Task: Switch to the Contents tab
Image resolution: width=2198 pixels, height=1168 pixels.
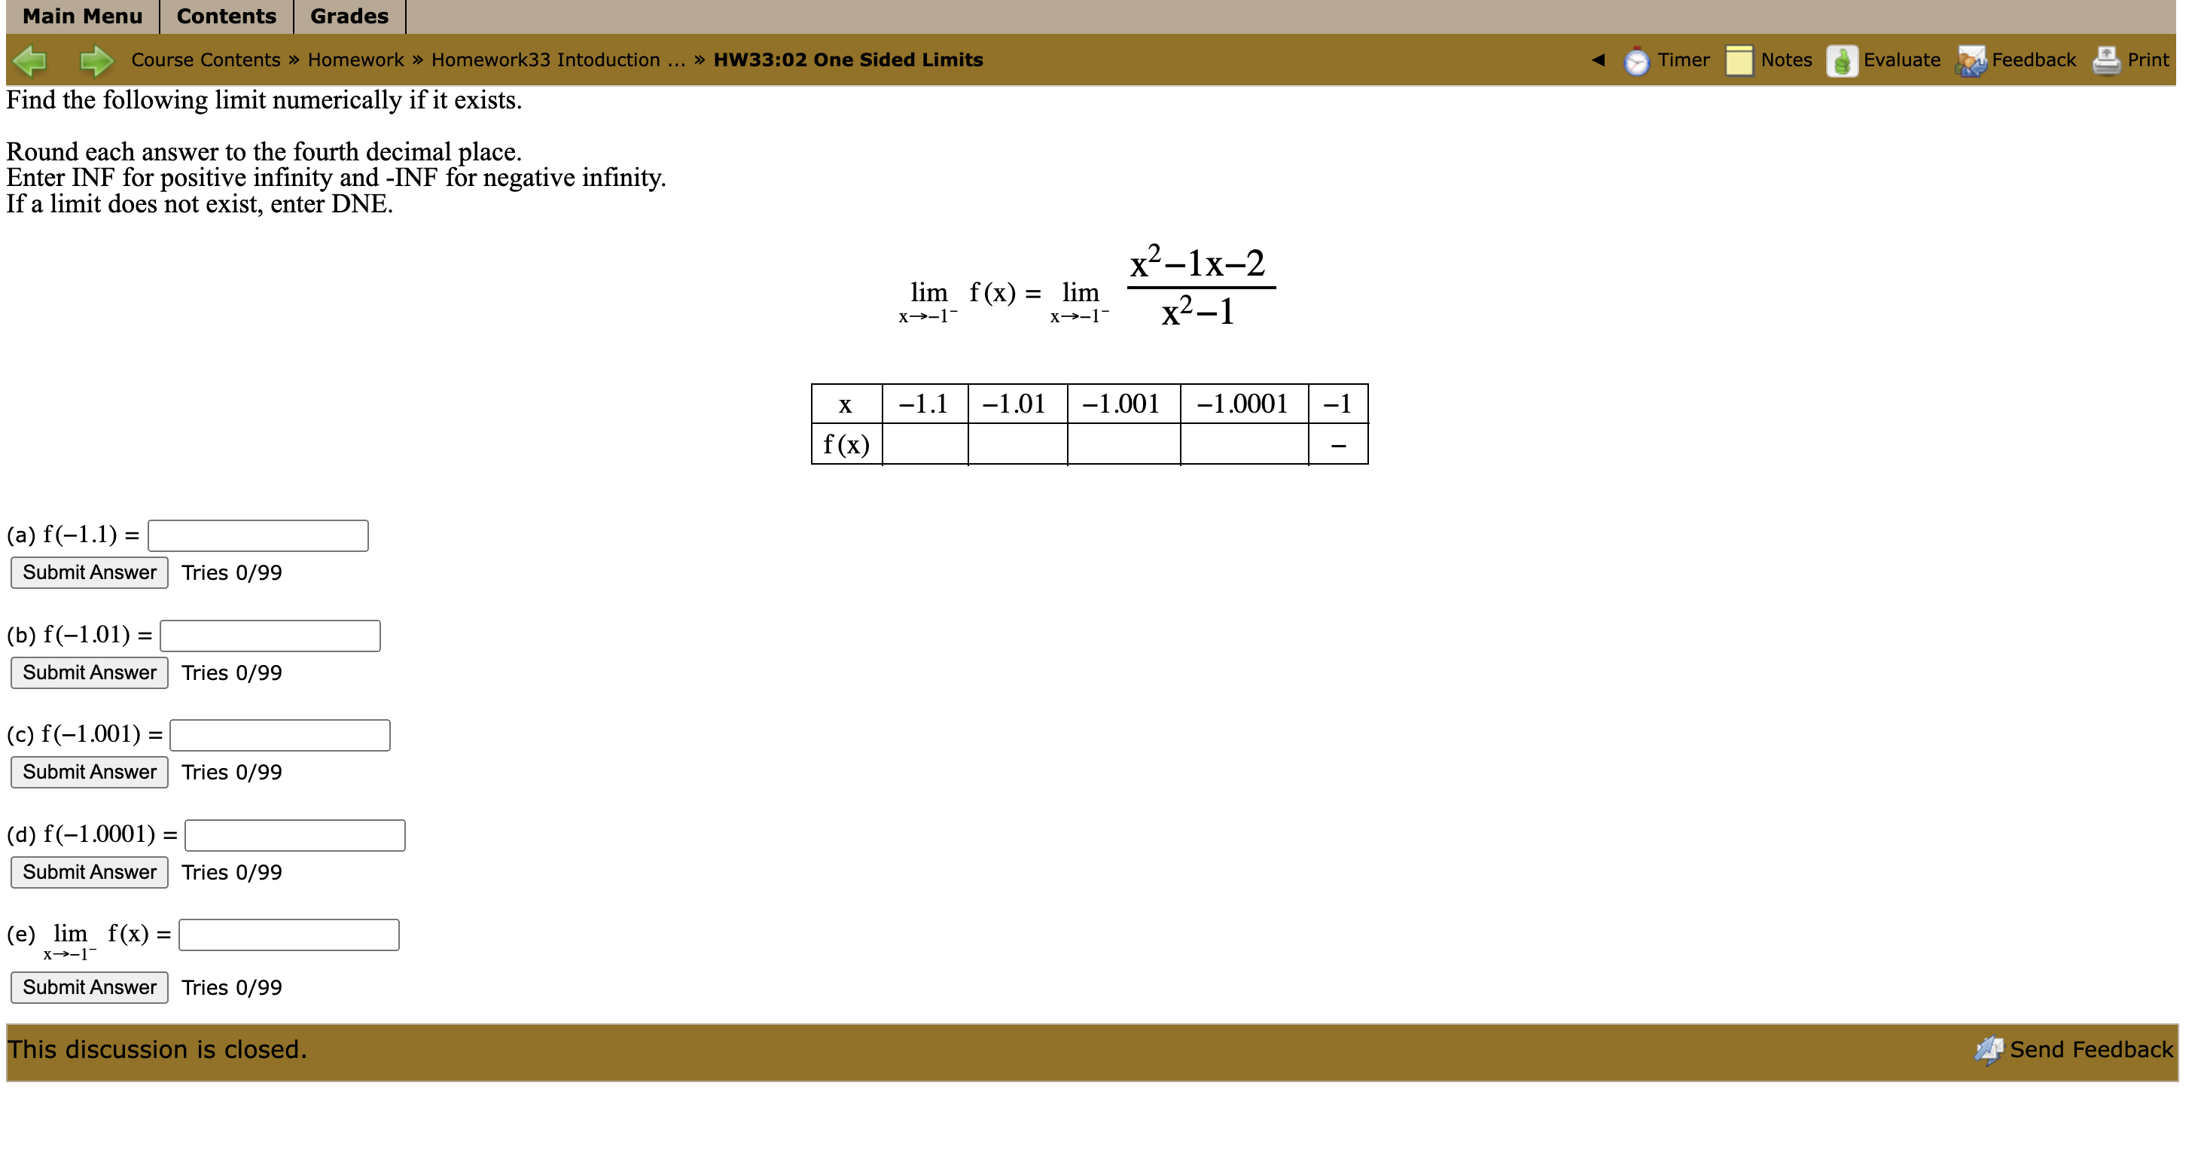Action: 225,17
